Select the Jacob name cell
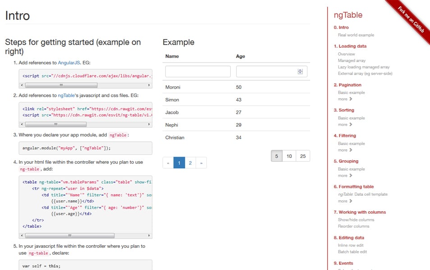The image size is (430, 270). tap(172, 112)
